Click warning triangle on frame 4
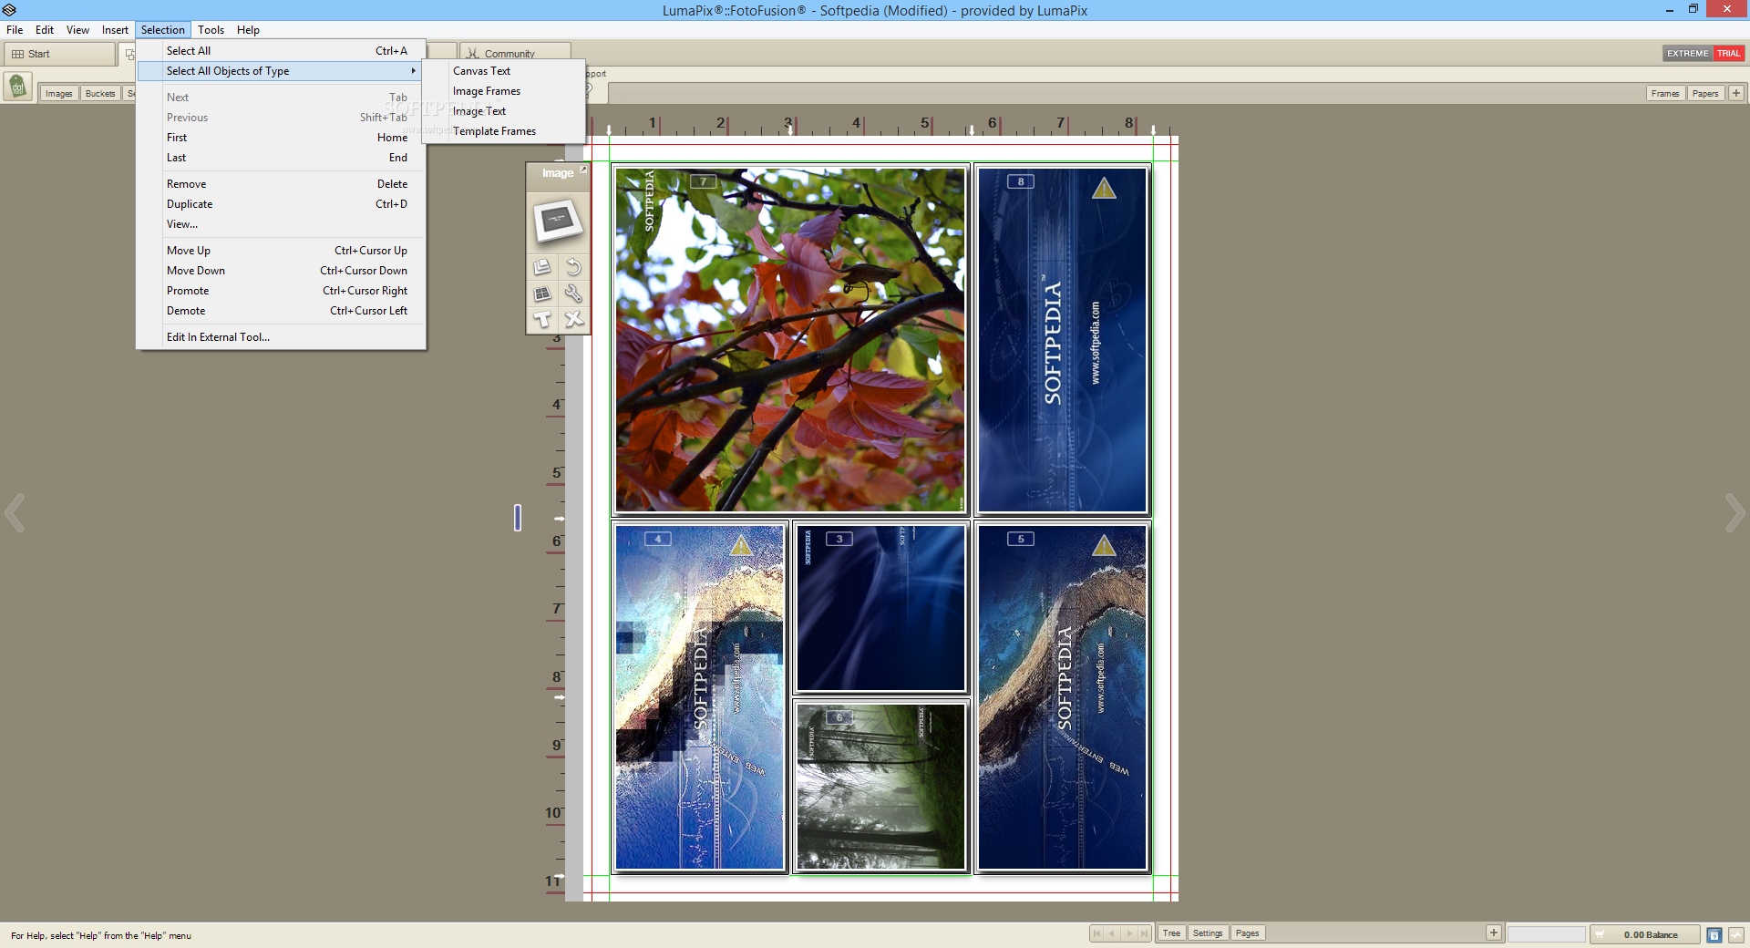 tap(741, 545)
